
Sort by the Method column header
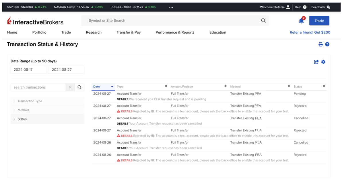(x=260, y=87)
